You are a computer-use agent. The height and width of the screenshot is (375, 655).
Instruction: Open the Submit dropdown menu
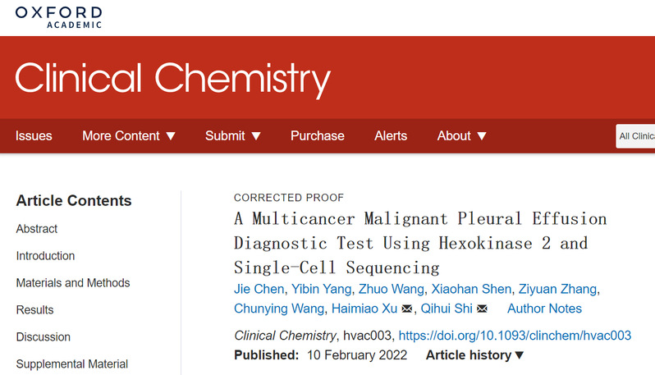(232, 135)
